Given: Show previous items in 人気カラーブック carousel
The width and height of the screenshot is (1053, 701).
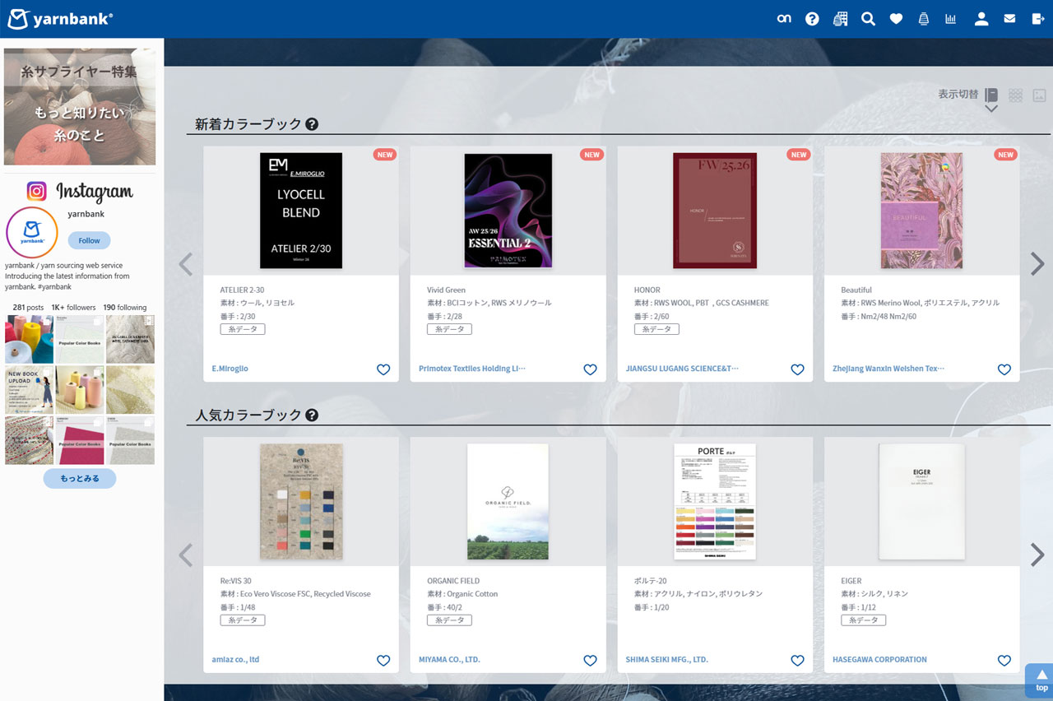Looking at the screenshot, I should (x=186, y=555).
